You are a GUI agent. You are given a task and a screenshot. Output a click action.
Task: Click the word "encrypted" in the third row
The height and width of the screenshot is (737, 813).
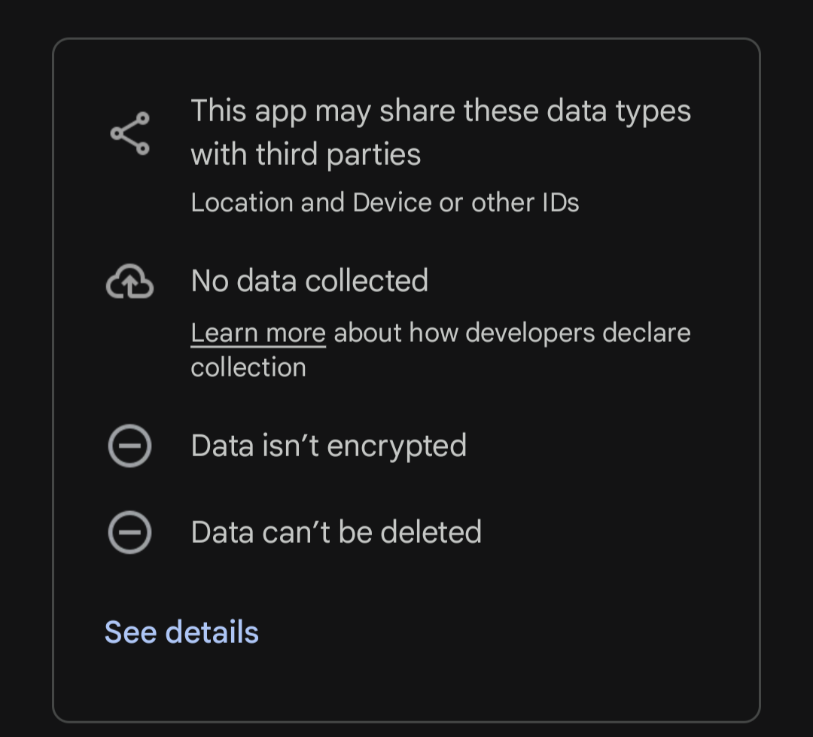[x=397, y=446]
